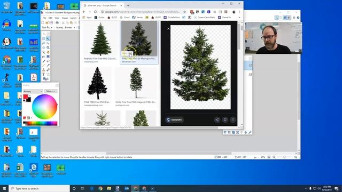Select the Color Picker eyedropper tool
The height and width of the screenshot is (192, 342).
tap(48, 65)
